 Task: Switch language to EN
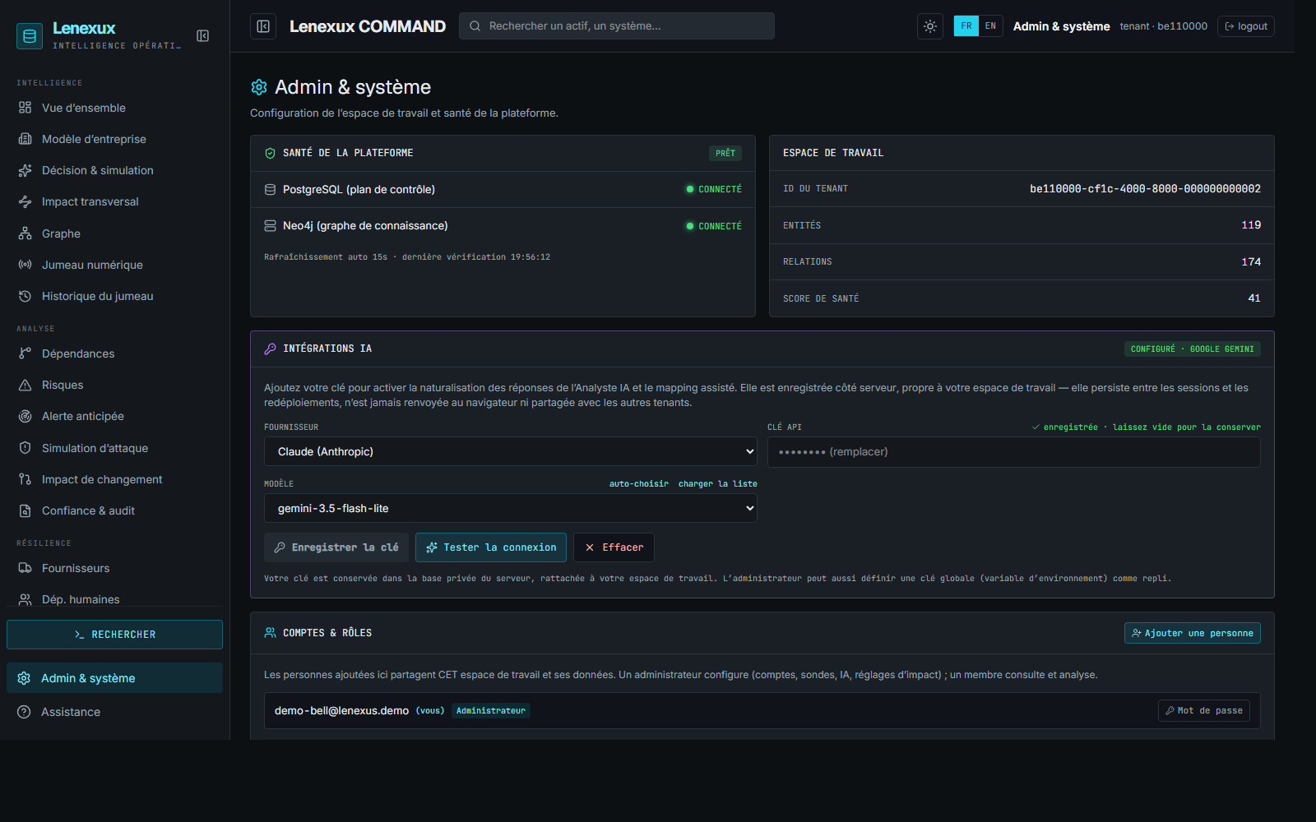click(990, 26)
